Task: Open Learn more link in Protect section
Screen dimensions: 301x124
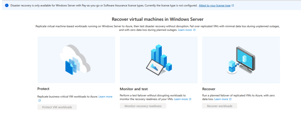Action: [106, 97]
